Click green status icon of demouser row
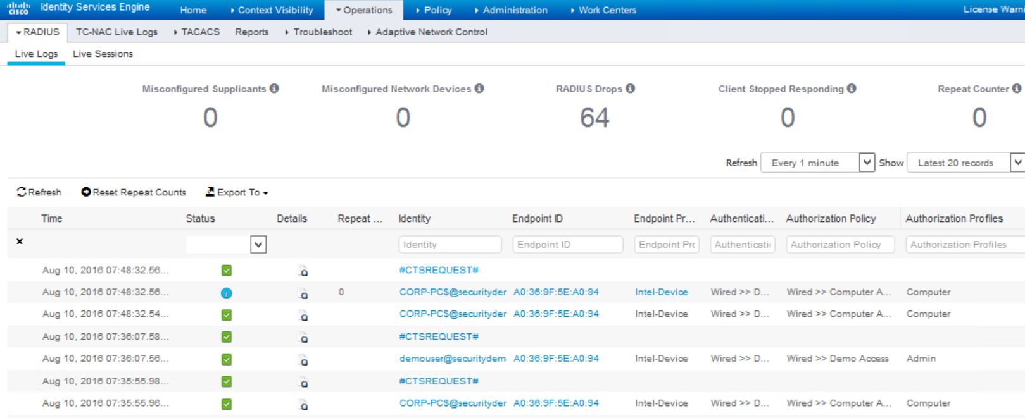The height and width of the screenshot is (418, 1025). (x=227, y=359)
